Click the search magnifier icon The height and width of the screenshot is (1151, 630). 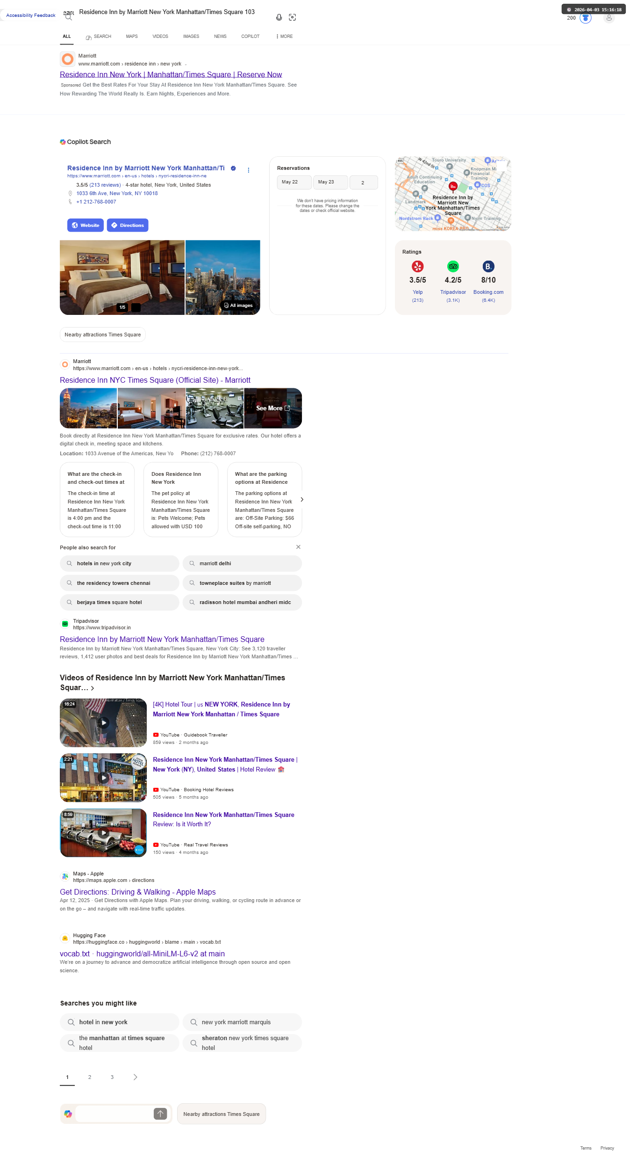click(x=69, y=17)
